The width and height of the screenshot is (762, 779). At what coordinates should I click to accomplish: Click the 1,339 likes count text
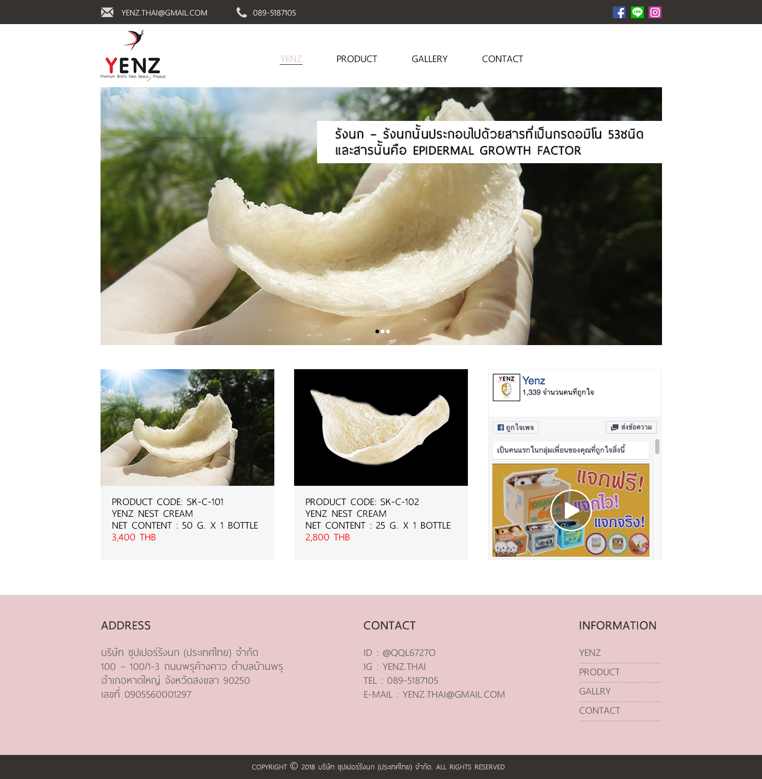[x=558, y=392]
